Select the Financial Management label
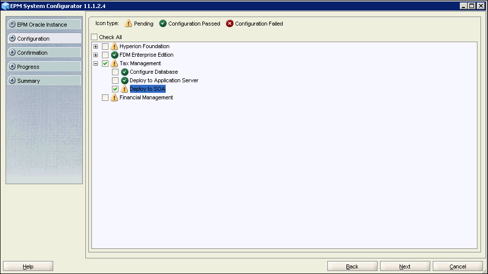 click(x=146, y=98)
